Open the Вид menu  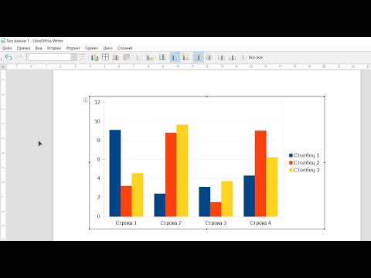(39, 48)
